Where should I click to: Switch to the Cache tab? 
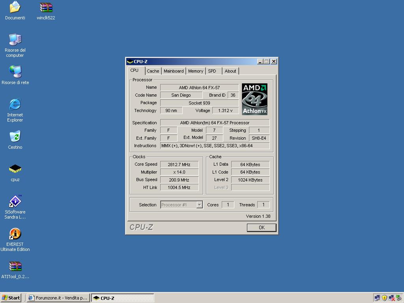pyautogui.click(x=153, y=71)
